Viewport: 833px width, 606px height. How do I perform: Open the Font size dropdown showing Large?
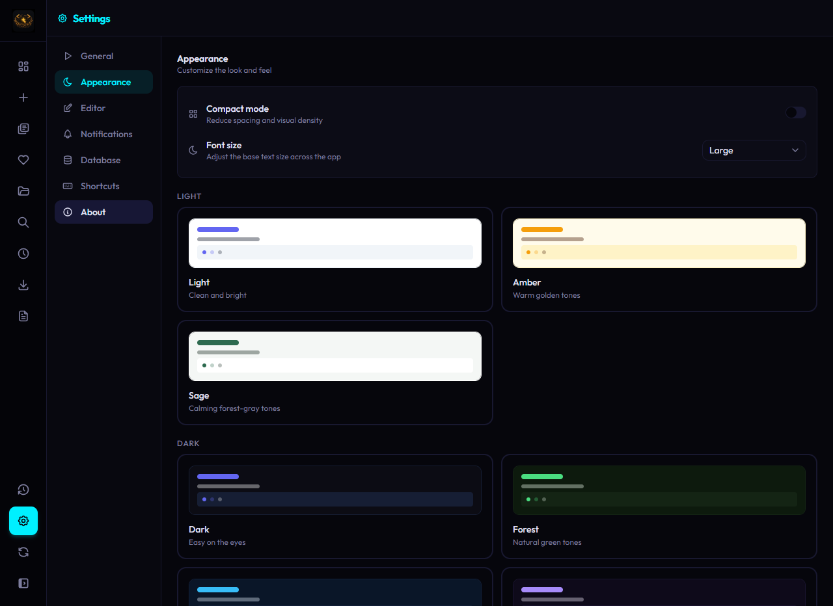(x=754, y=150)
